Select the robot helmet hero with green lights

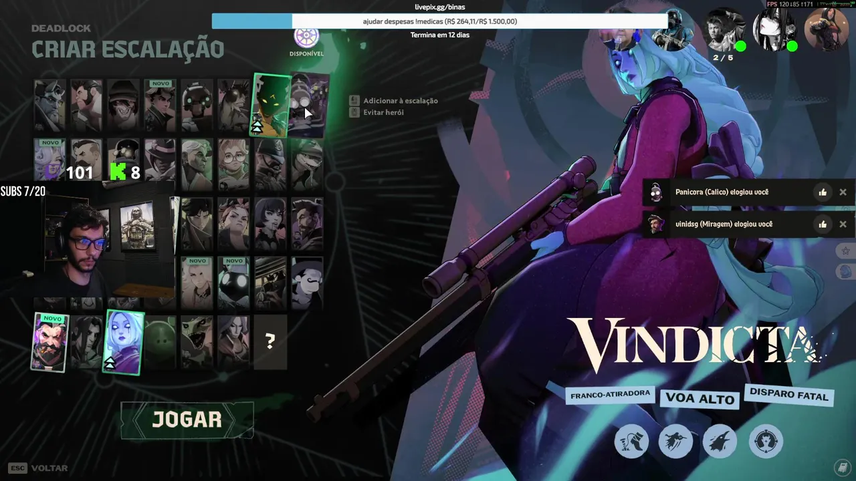click(x=197, y=106)
